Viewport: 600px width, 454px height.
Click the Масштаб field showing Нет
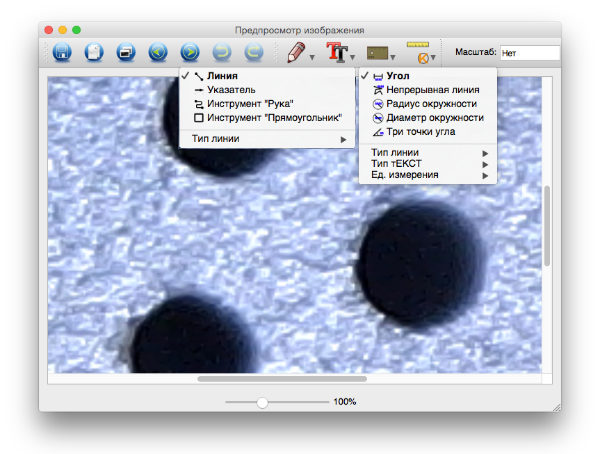[530, 53]
